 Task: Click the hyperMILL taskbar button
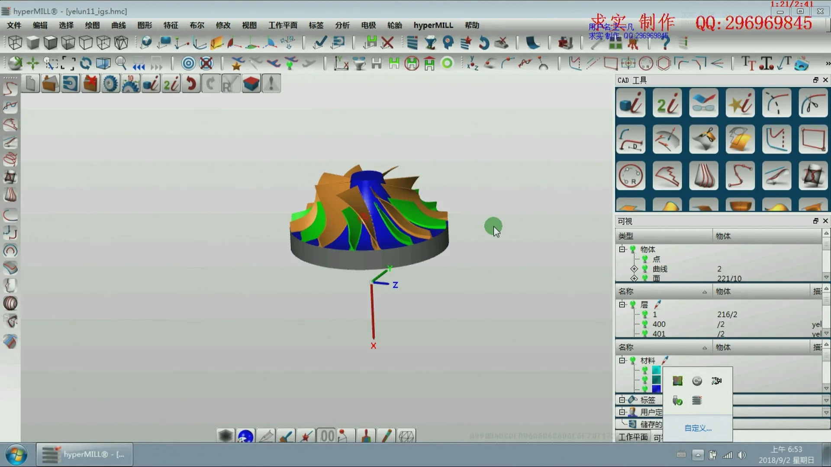pos(84,454)
